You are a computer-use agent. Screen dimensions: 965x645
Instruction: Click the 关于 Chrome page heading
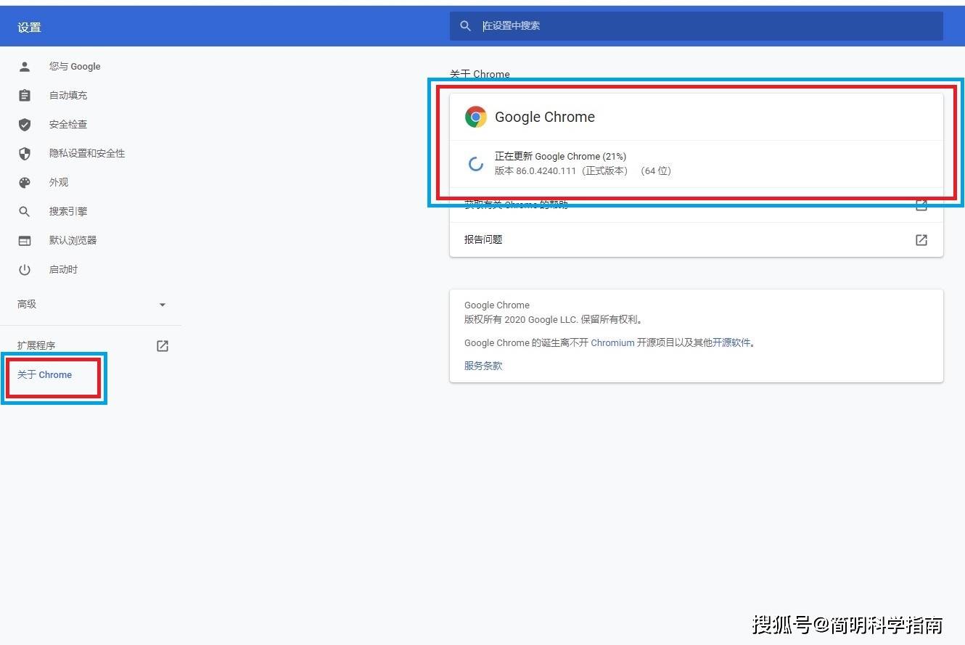480,74
